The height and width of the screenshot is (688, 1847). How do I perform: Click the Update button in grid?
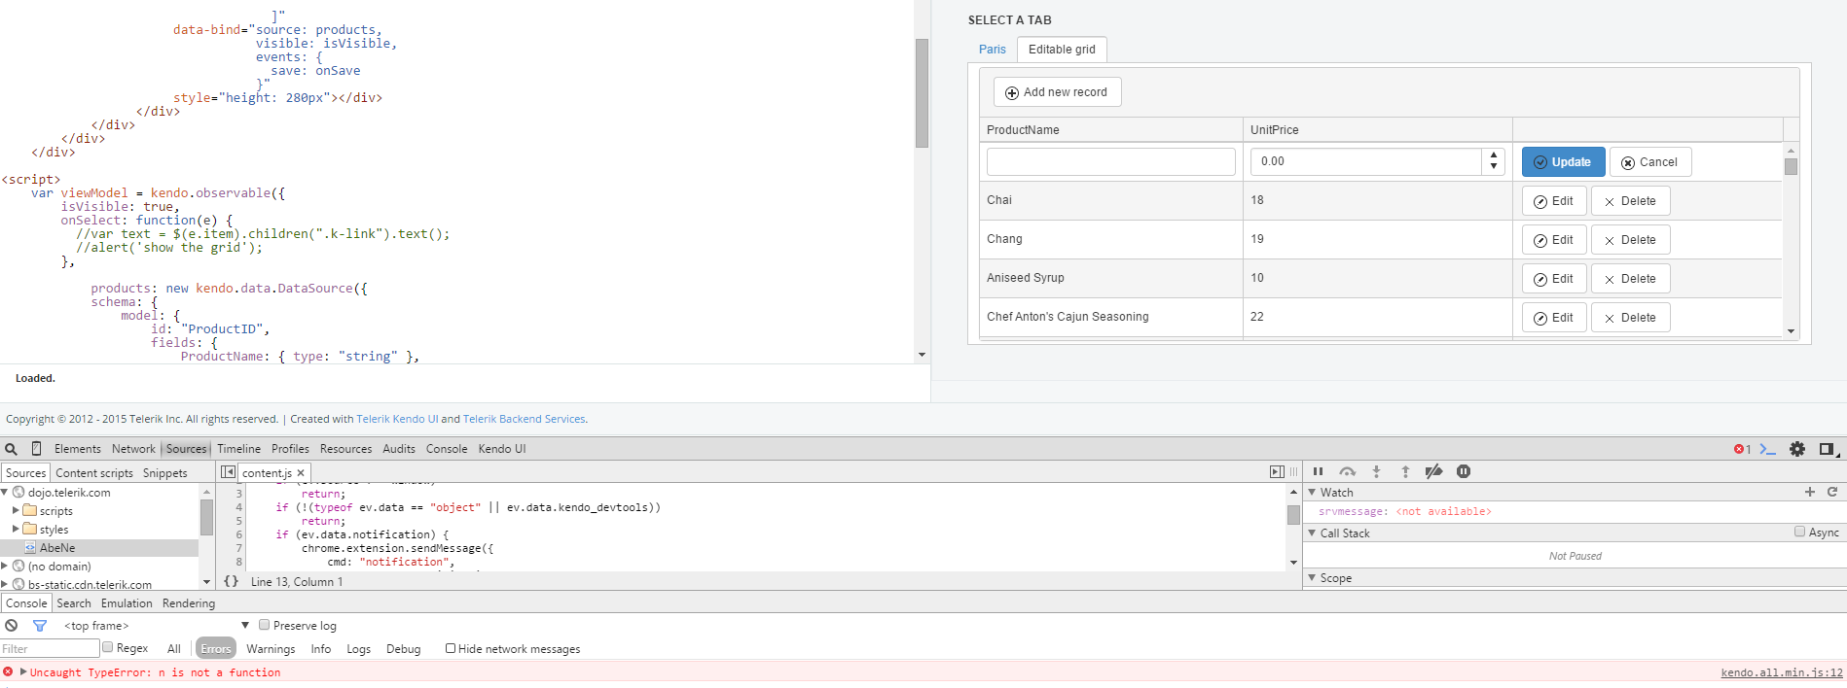click(1563, 162)
